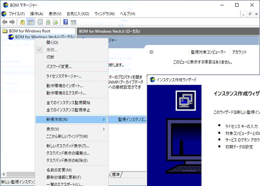Toggle the Show/Hide console tree icon
Viewport: 260px width, 186px height.
tap(30, 22)
